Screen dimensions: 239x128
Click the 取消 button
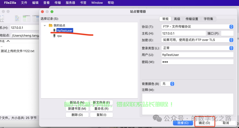pos(226,123)
